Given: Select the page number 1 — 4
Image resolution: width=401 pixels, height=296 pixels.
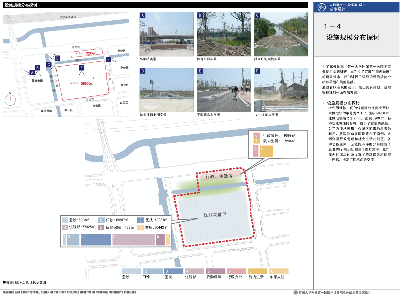Looking at the screenshot, I should 332,26.
